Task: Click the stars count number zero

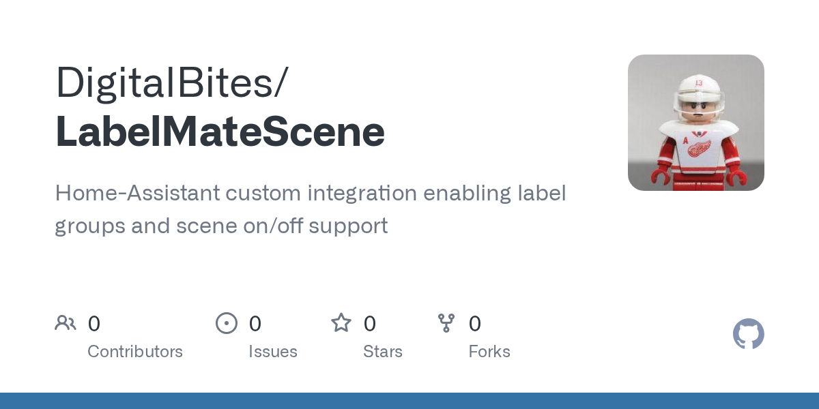Action: coord(370,324)
